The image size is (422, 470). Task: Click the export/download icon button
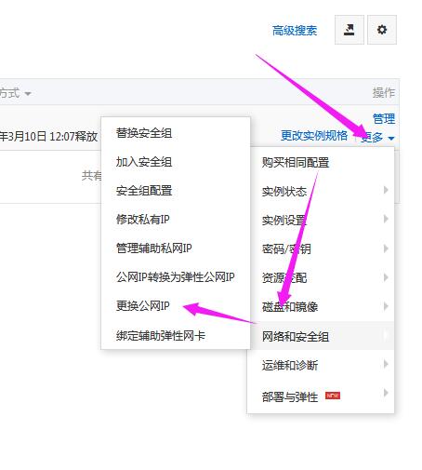pyautogui.click(x=349, y=30)
